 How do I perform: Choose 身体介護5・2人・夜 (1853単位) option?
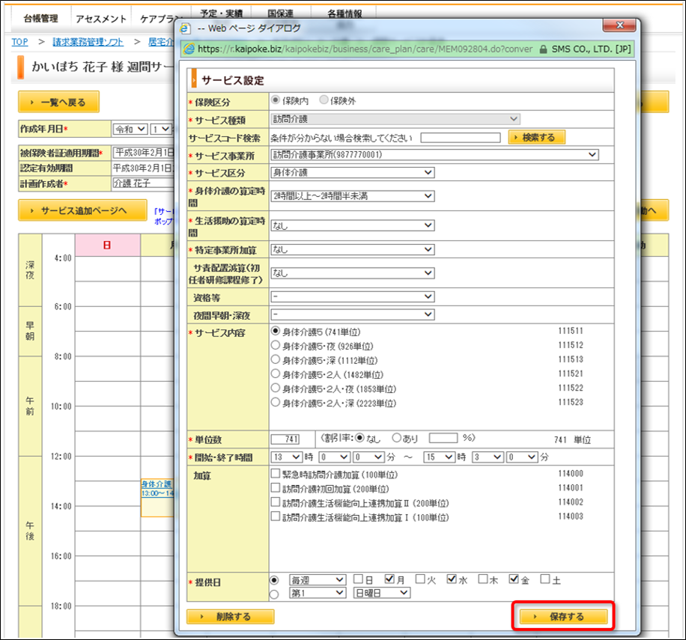coord(275,388)
